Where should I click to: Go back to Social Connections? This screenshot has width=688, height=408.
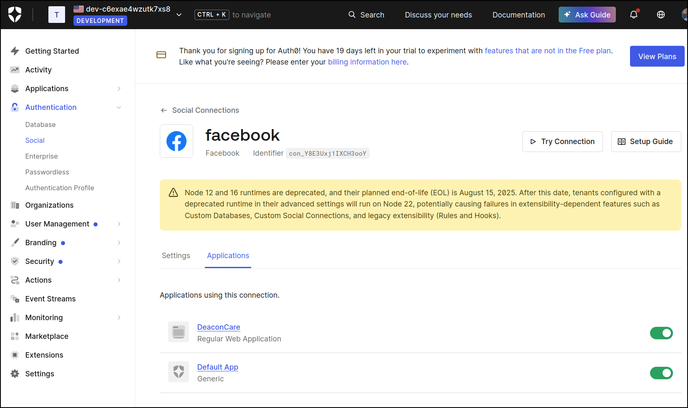[200, 110]
